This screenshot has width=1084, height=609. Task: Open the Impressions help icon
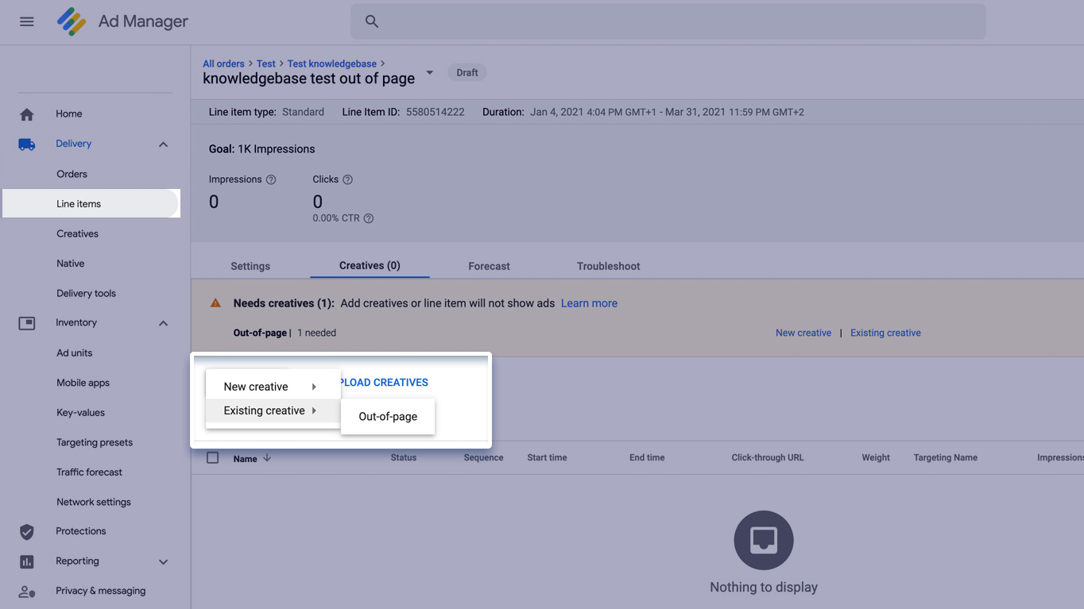click(271, 179)
